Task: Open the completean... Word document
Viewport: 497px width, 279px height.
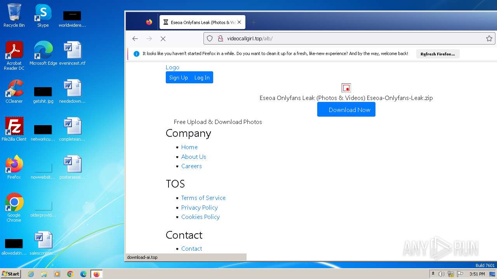Action: coord(72,129)
